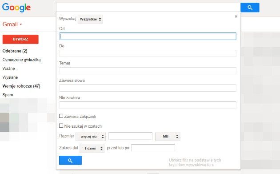Open the MB size unit dropdown

(x=168, y=137)
